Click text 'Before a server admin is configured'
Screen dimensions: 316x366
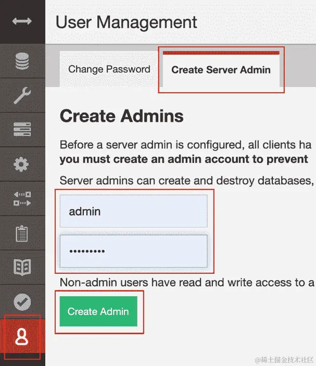click(150, 145)
